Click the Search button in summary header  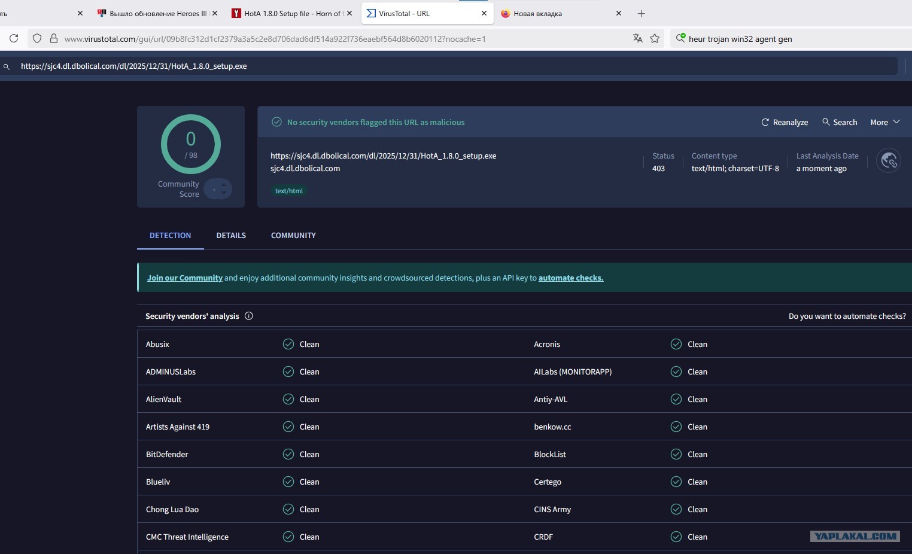tap(840, 122)
